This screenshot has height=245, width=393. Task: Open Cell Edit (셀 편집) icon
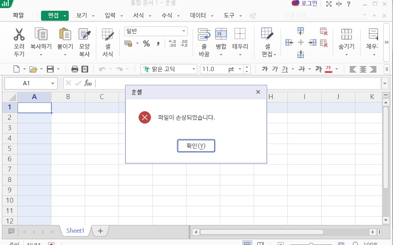[x=267, y=34]
